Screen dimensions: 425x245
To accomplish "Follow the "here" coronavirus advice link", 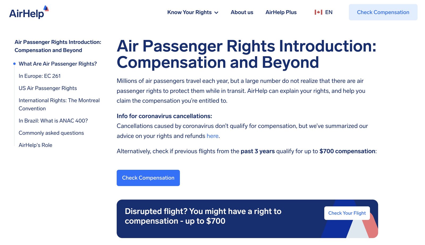I will (212, 136).
